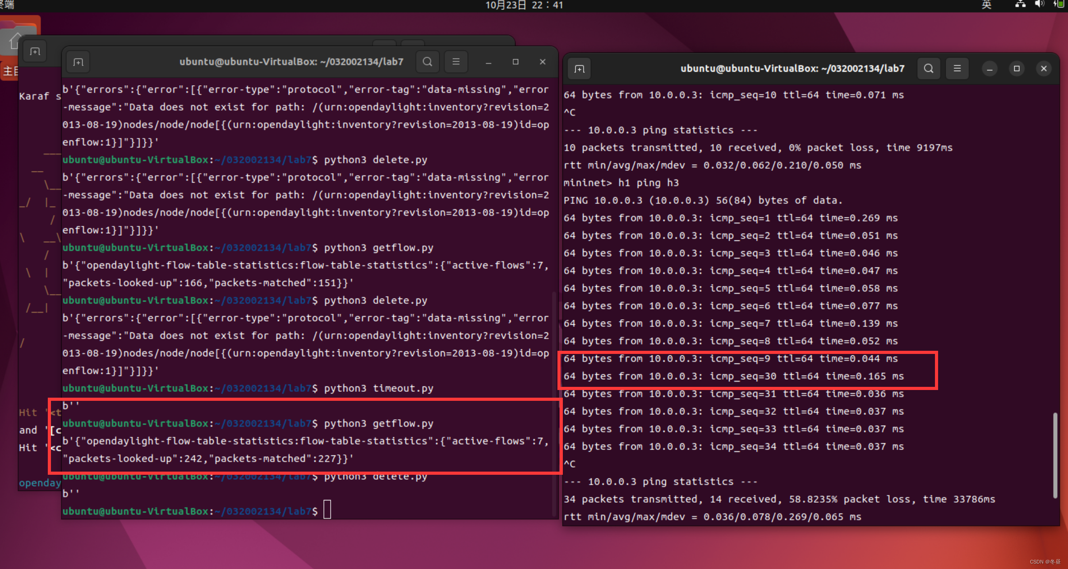Click text '"packets-looked-up":166,"packets-matched":151}}'
1068x569 pixels.
(x=207, y=283)
